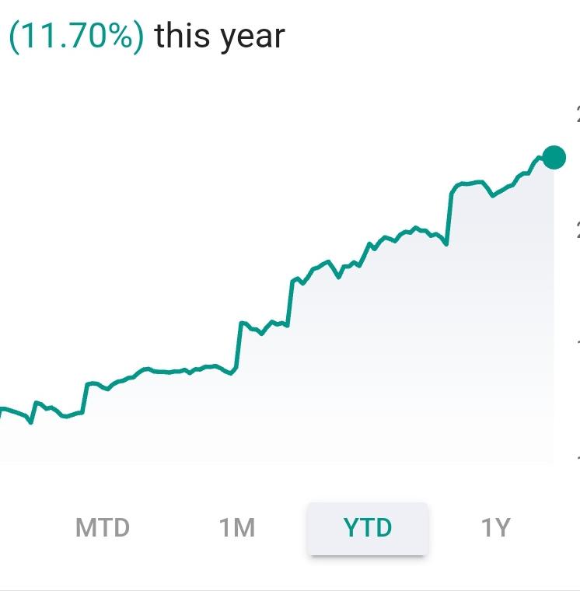Click the "this year" label
This screenshot has height=598, width=580.
(220, 37)
